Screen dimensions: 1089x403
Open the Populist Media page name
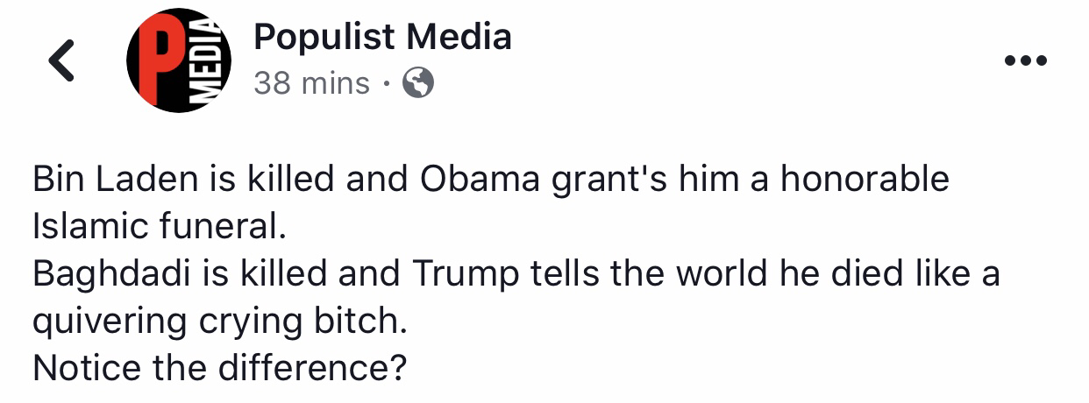381,37
